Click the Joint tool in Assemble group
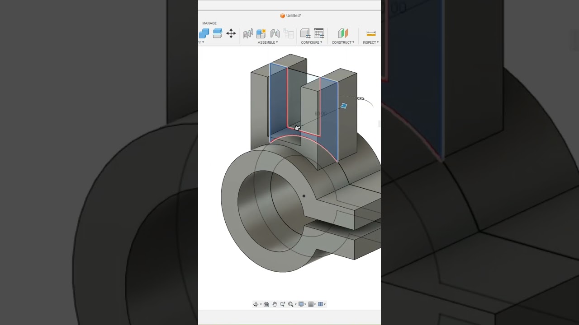 click(248, 33)
